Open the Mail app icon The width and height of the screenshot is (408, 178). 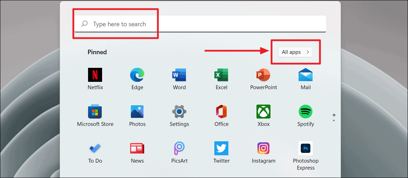click(306, 75)
